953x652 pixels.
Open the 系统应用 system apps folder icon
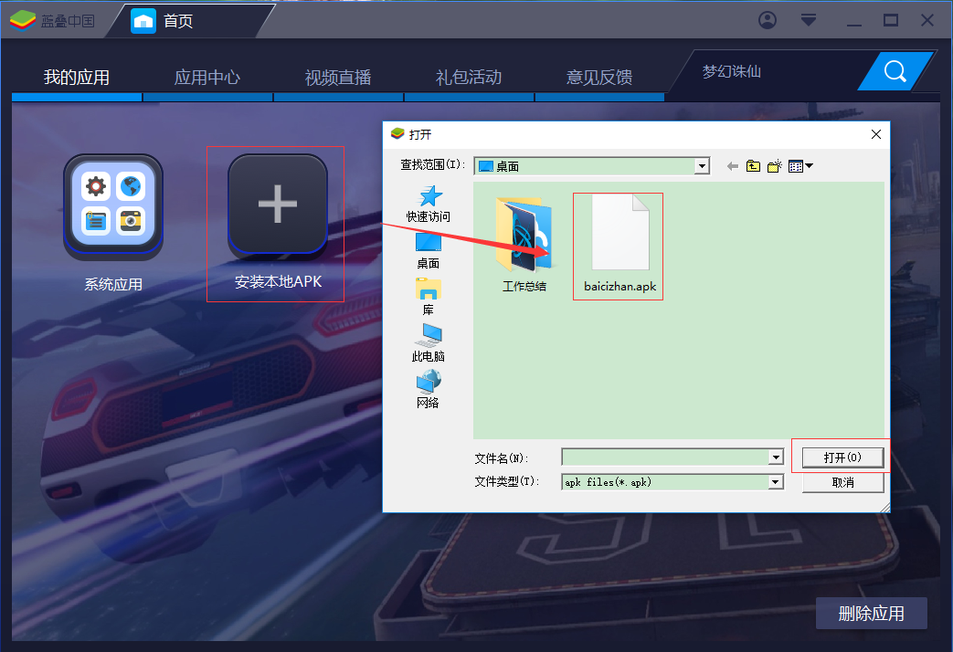(x=112, y=205)
